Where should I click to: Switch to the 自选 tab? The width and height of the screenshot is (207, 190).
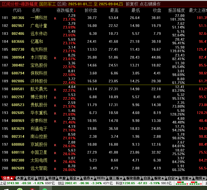[x=147, y=178]
